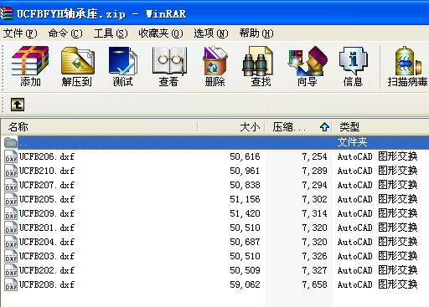The image size is (429, 307).
Task: Select file name UCFB205.dxf
Action: (x=47, y=199)
